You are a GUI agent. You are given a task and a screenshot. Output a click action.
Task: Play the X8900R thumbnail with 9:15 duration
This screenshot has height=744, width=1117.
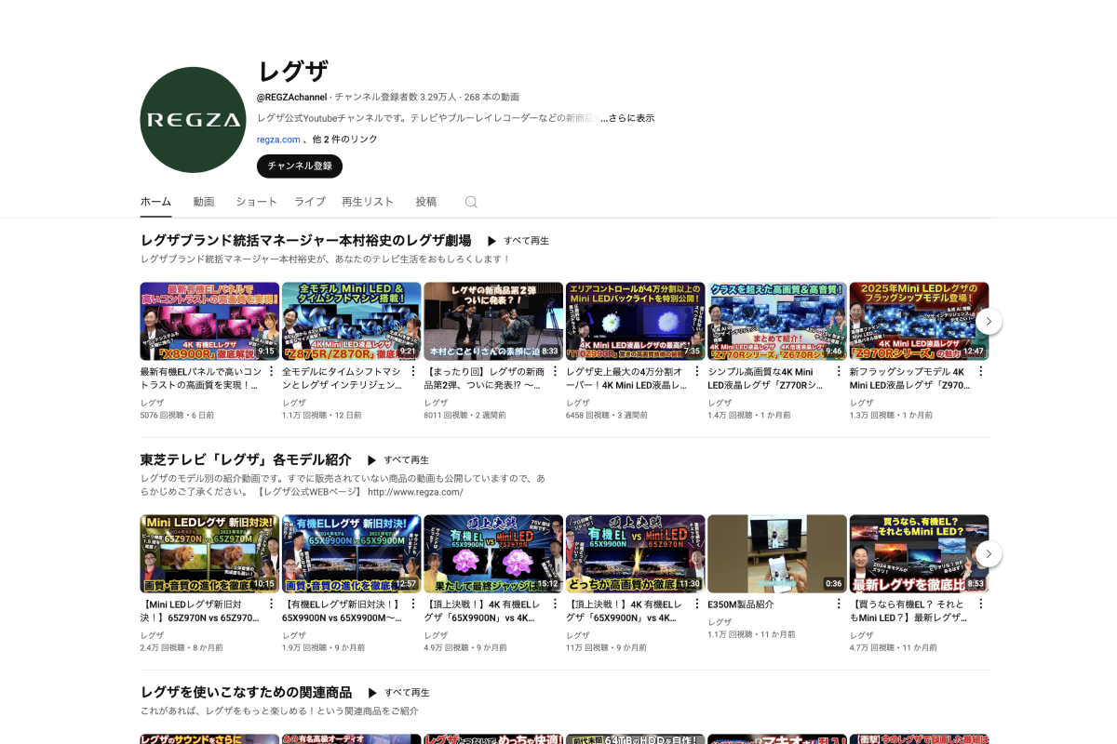point(209,322)
